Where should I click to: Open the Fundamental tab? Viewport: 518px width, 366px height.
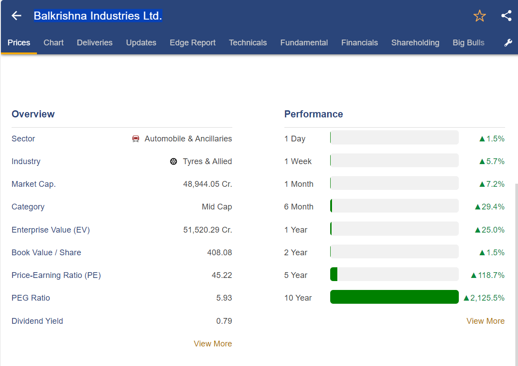point(304,43)
